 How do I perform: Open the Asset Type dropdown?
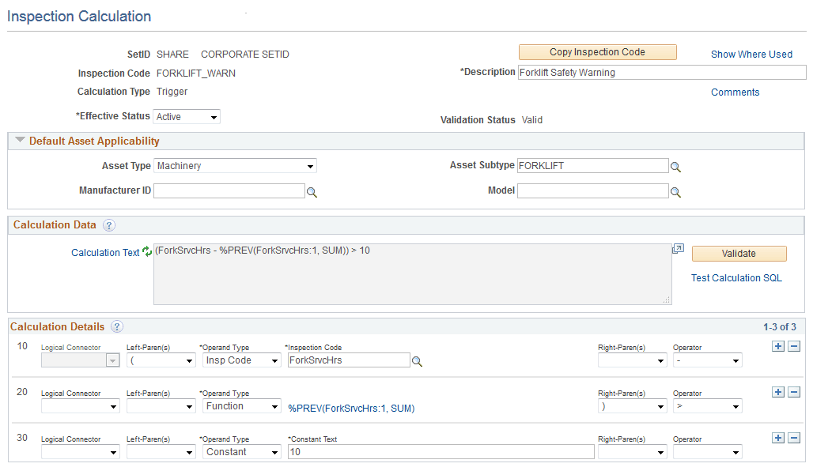pos(310,166)
